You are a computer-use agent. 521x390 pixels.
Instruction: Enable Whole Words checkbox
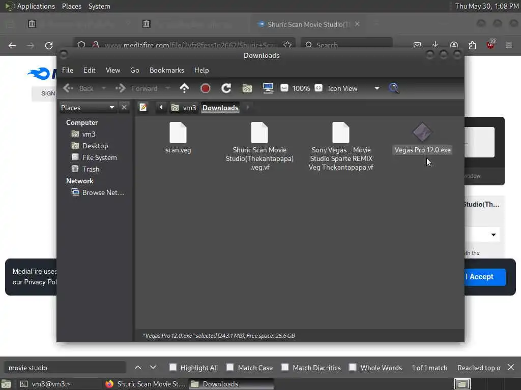tap(353, 367)
